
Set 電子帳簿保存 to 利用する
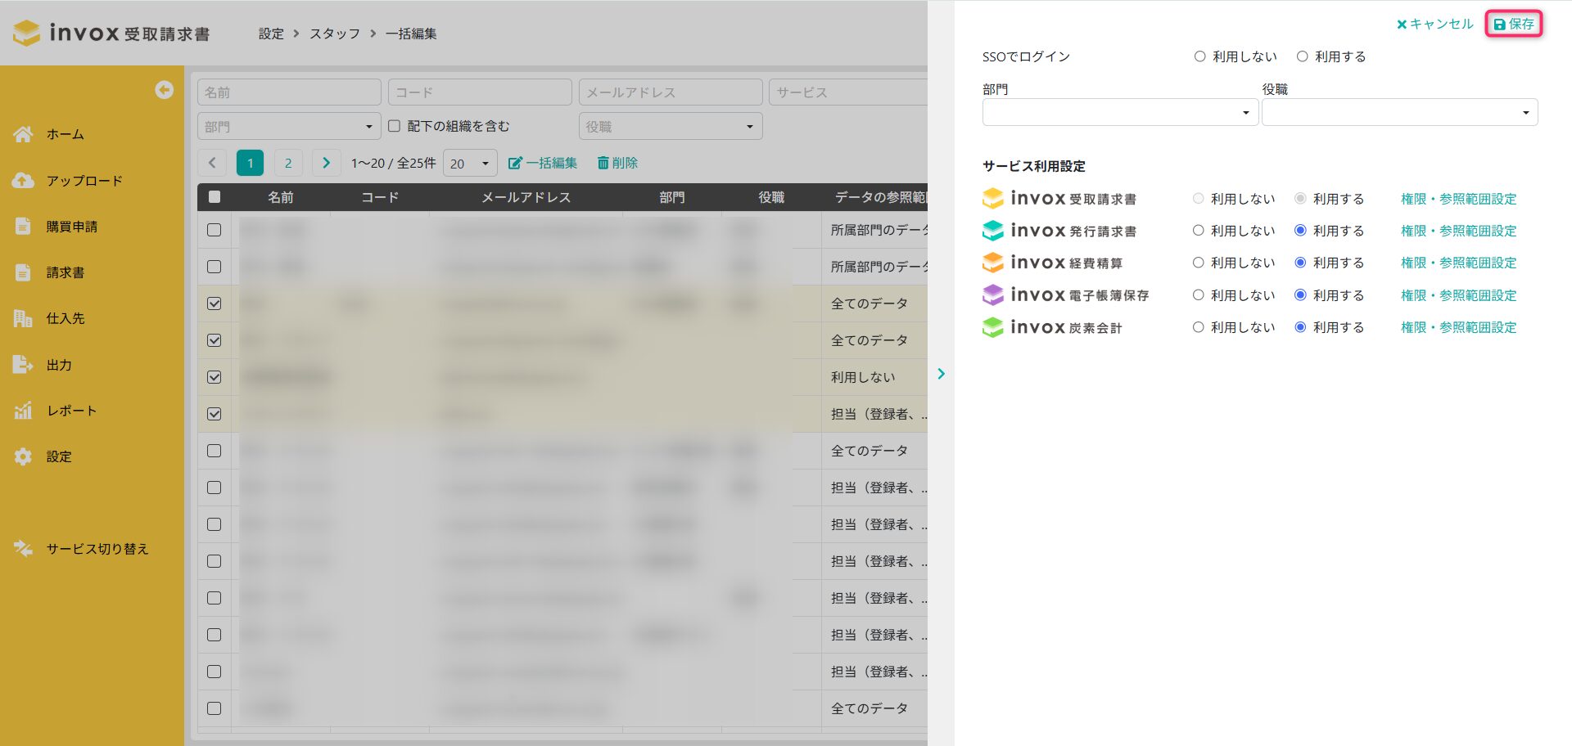[1300, 295]
